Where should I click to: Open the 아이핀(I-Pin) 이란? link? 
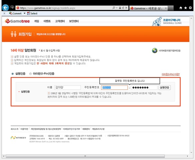(171, 74)
